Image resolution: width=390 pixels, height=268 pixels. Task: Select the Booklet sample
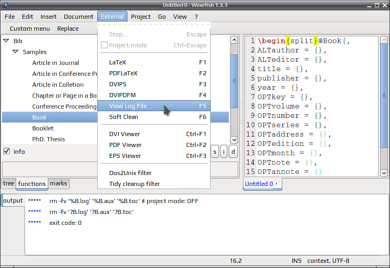click(x=43, y=128)
